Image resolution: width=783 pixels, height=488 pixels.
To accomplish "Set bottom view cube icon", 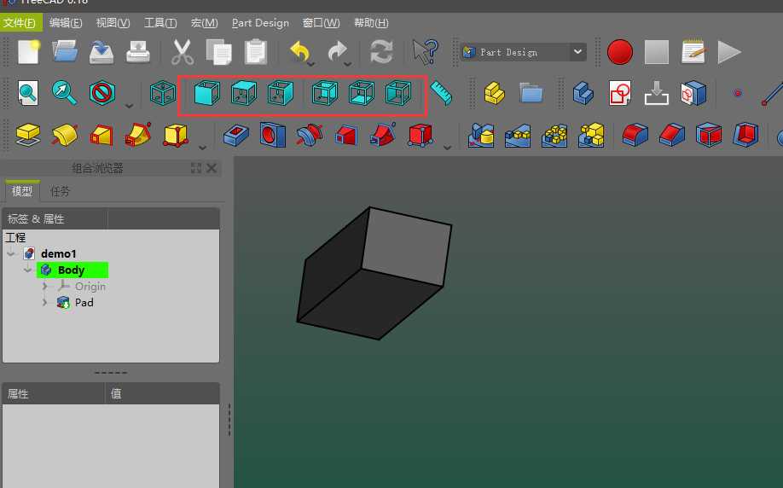I will [362, 93].
